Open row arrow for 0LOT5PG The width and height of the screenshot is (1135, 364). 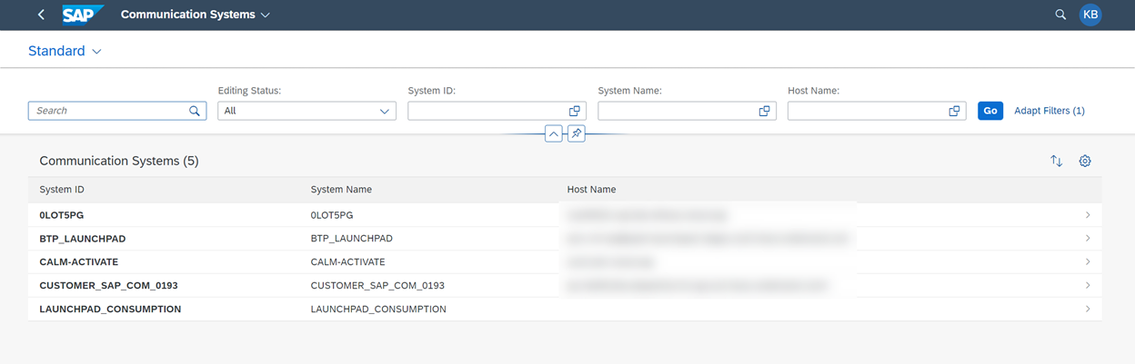click(1088, 215)
